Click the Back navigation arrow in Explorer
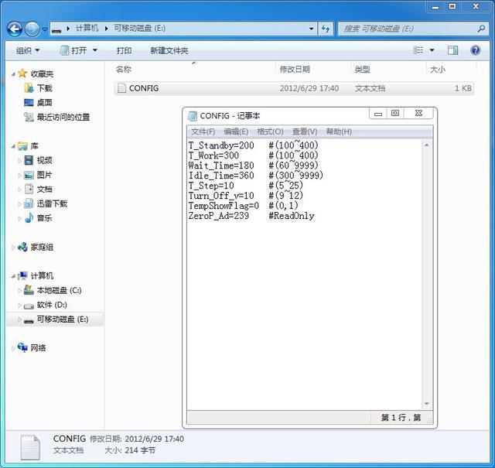Screen dimensions: 495x468 tap(14, 29)
